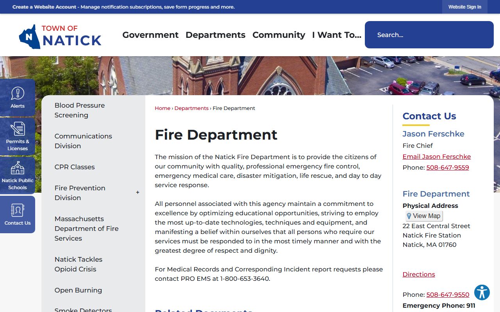Open Smoke Detectors sidebar link
The image size is (500, 312).
click(83, 310)
